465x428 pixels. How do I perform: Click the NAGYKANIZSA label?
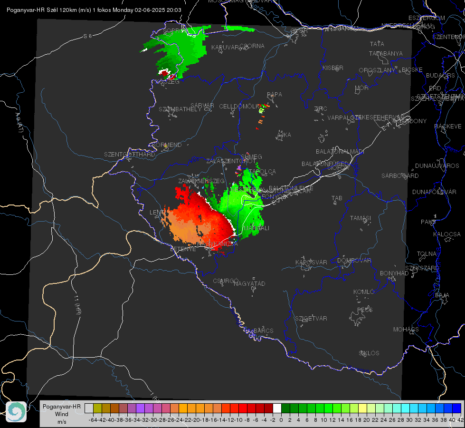coord(218,244)
